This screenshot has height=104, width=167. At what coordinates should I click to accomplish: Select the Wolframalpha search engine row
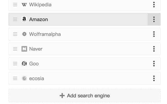pos(85,34)
